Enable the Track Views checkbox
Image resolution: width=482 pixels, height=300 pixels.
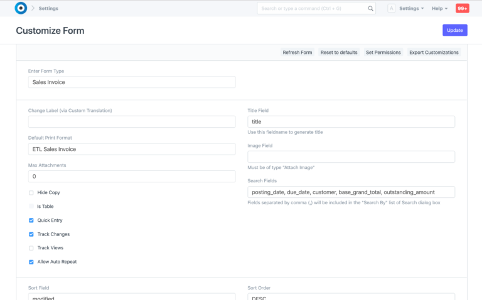pyautogui.click(x=31, y=248)
